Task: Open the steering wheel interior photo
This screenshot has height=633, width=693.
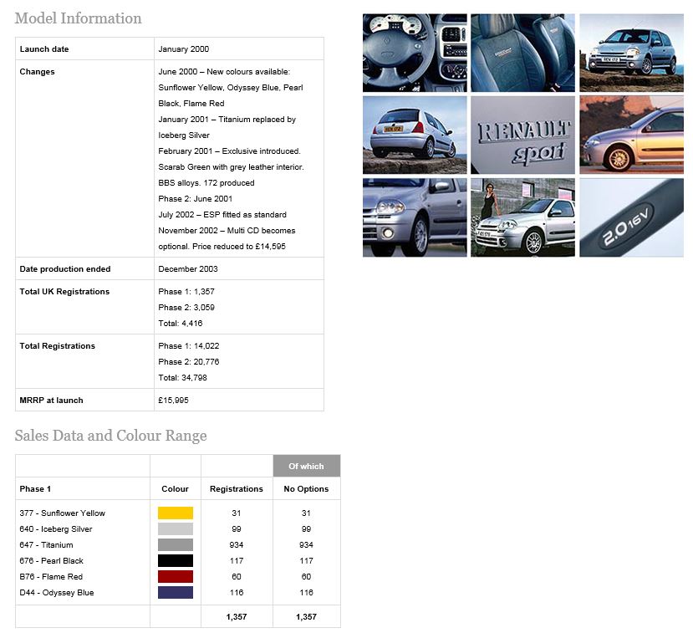Action: [415, 53]
